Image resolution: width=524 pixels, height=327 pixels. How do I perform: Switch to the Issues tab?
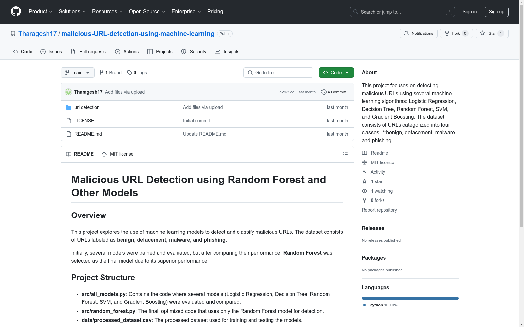pos(51,52)
